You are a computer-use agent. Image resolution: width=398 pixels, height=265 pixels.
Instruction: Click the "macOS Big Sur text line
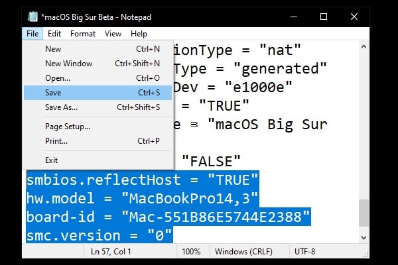[x=267, y=125]
